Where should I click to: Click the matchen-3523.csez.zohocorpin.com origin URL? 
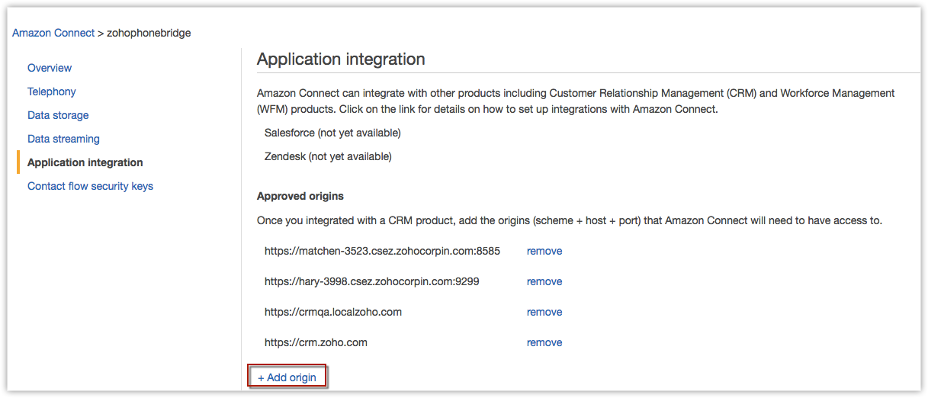pos(382,251)
